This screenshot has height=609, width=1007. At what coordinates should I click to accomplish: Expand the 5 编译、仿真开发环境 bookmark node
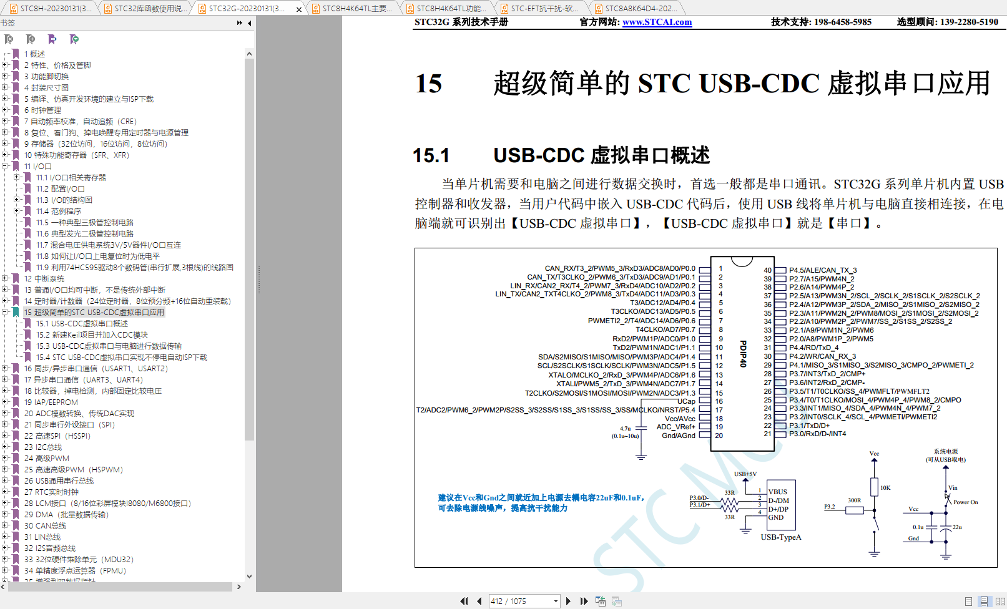[5, 99]
